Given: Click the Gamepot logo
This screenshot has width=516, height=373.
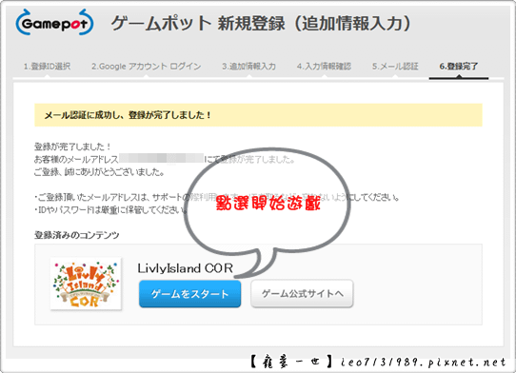Looking at the screenshot, I should (54, 23).
